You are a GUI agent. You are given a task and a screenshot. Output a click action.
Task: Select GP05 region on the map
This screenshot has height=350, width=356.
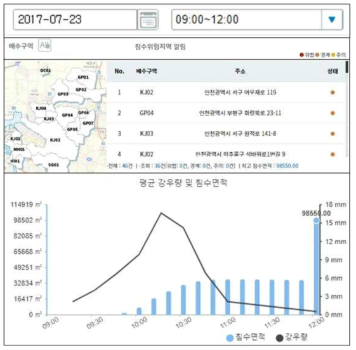[72, 129]
